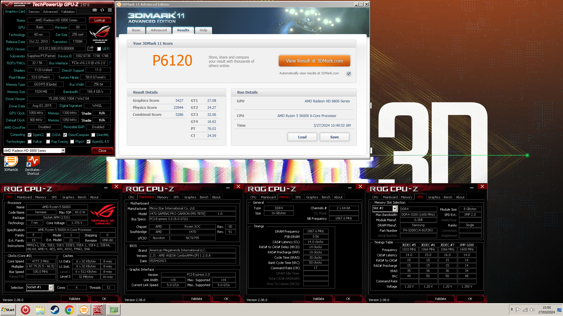Click the Graphics Score value 5427

point(179,101)
